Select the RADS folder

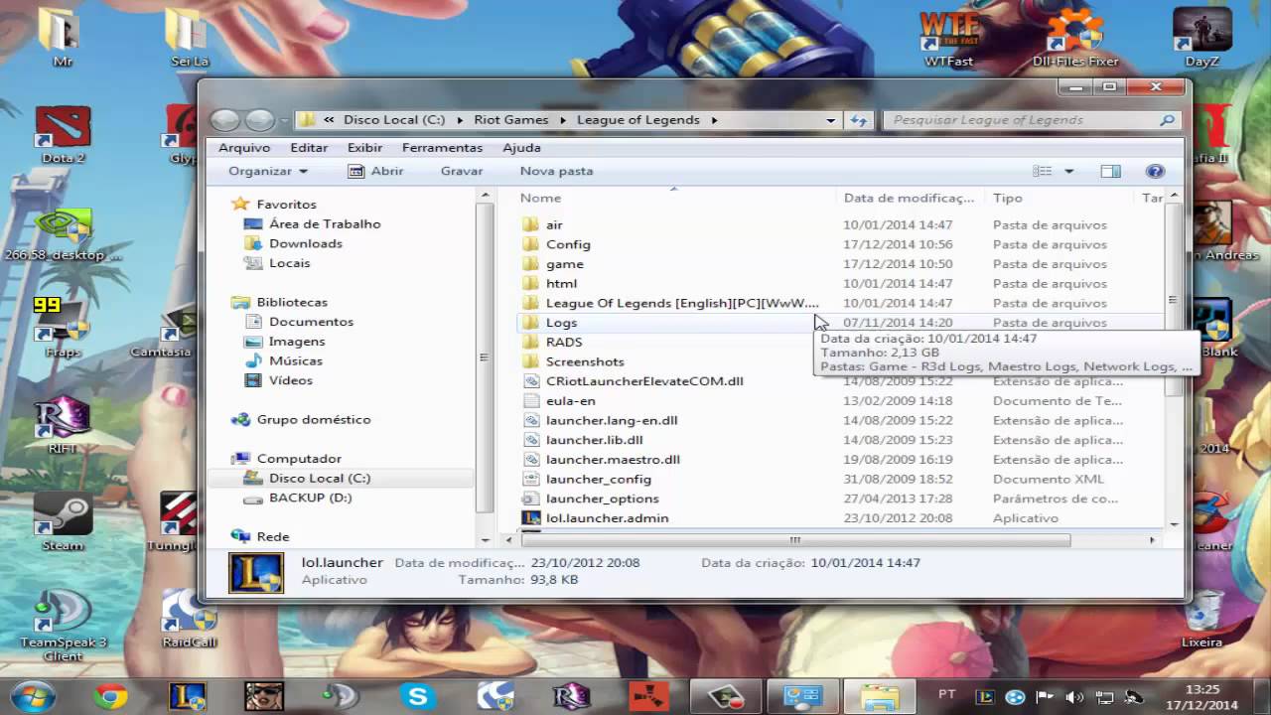[564, 342]
